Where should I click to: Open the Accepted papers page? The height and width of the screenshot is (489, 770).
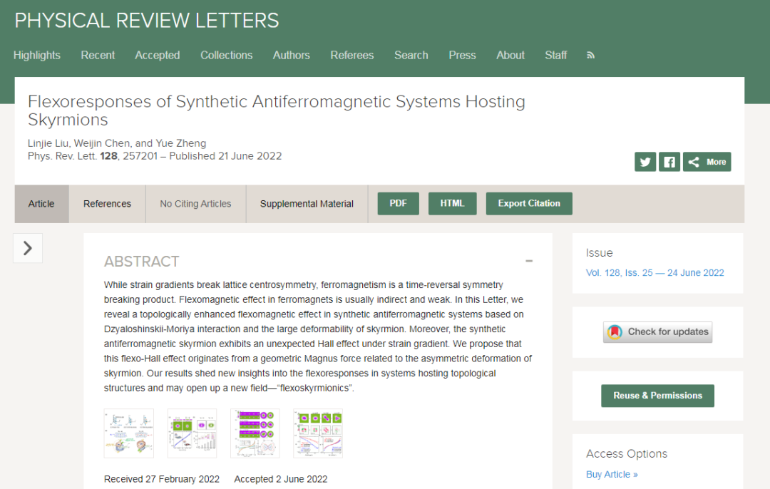pos(157,56)
